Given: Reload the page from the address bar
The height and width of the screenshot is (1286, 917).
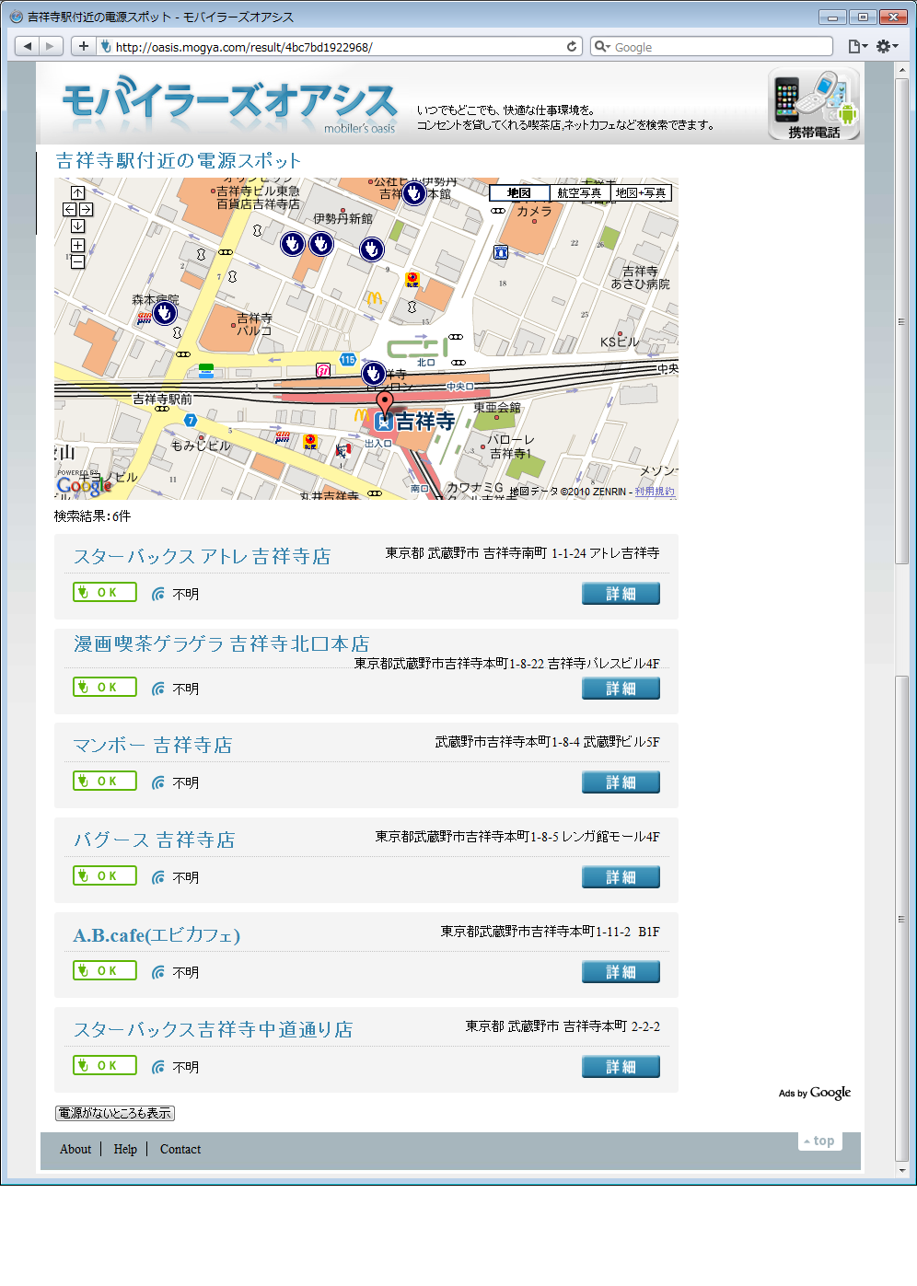Looking at the screenshot, I should (x=572, y=46).
